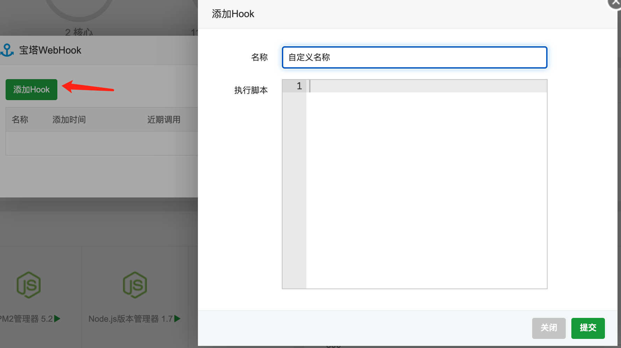Click the anchor icon beside 宝塔WebHook

point(7,50)
